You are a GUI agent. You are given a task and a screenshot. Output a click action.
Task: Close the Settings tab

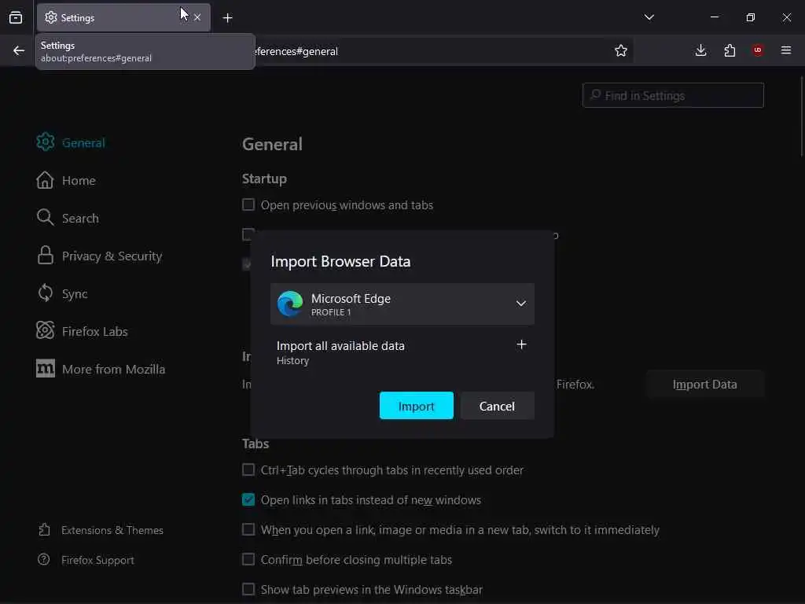click(x=197, y=17)
